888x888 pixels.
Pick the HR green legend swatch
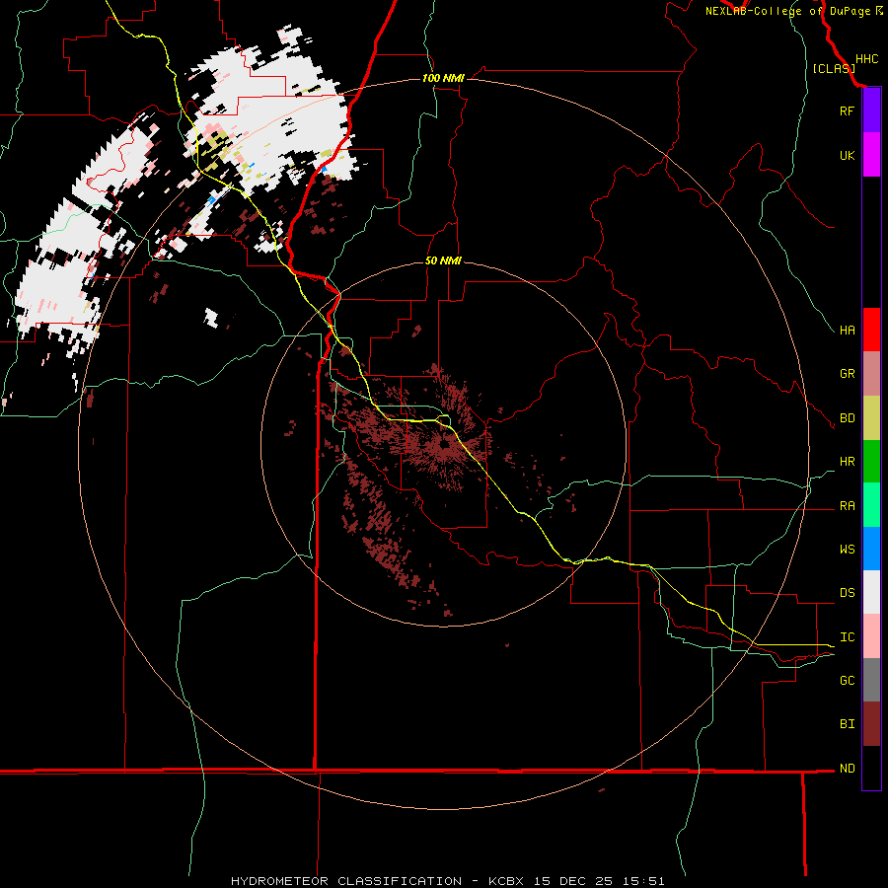point(871,462)
